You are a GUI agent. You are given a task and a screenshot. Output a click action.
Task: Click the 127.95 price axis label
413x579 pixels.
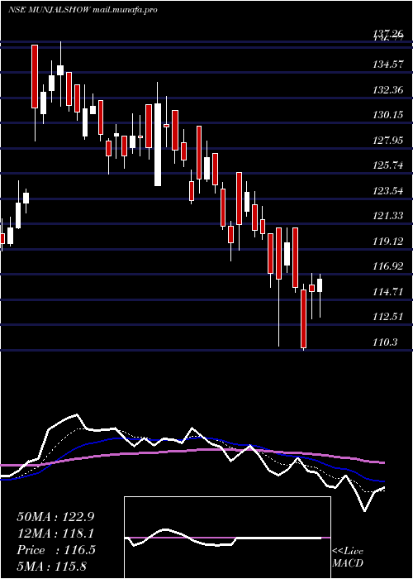(387, 140)
